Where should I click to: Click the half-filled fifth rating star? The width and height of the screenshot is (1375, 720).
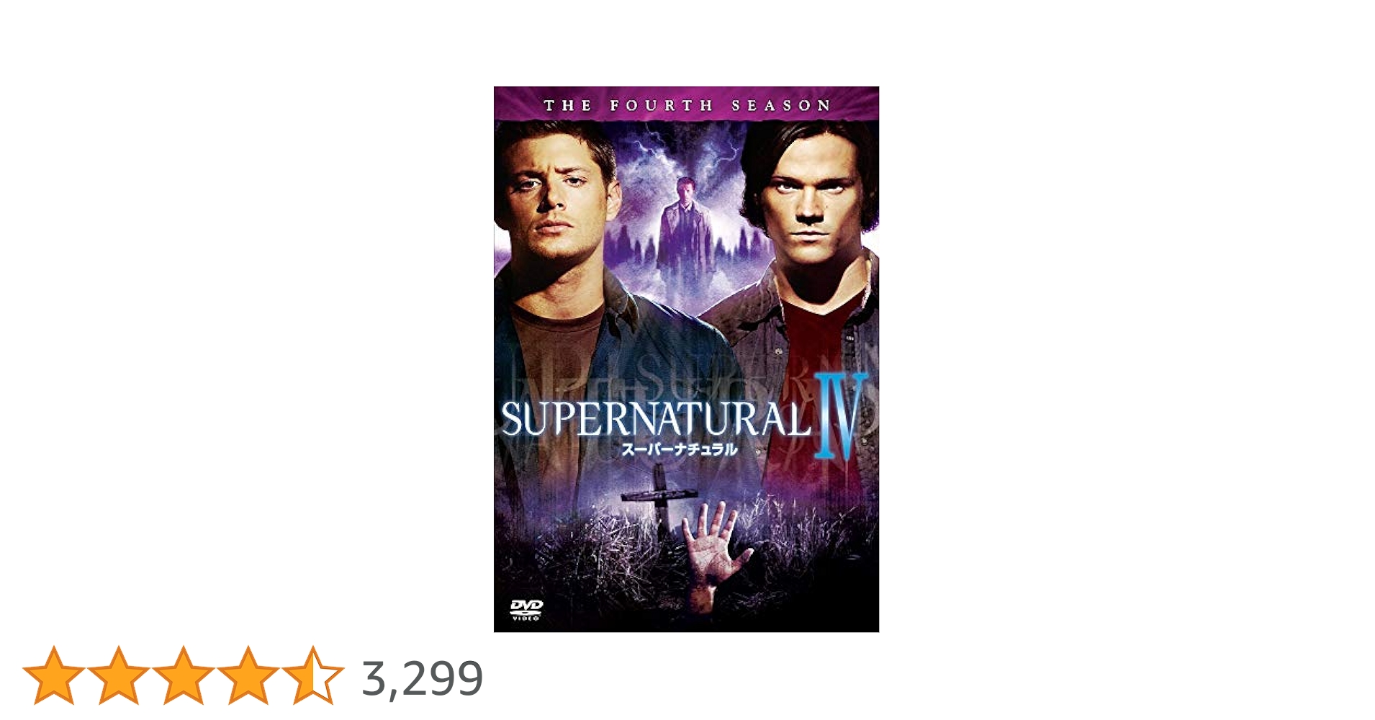click(312, 675)
